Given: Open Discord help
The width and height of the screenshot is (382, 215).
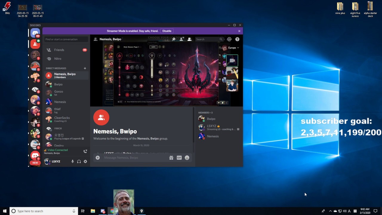Looking at the screenshot, I should 237,39.
